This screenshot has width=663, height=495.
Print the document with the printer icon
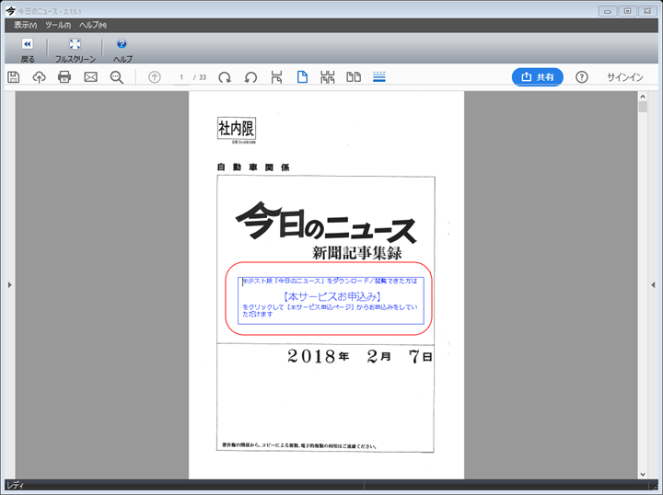pyautogui.click(x=64, y=77)
